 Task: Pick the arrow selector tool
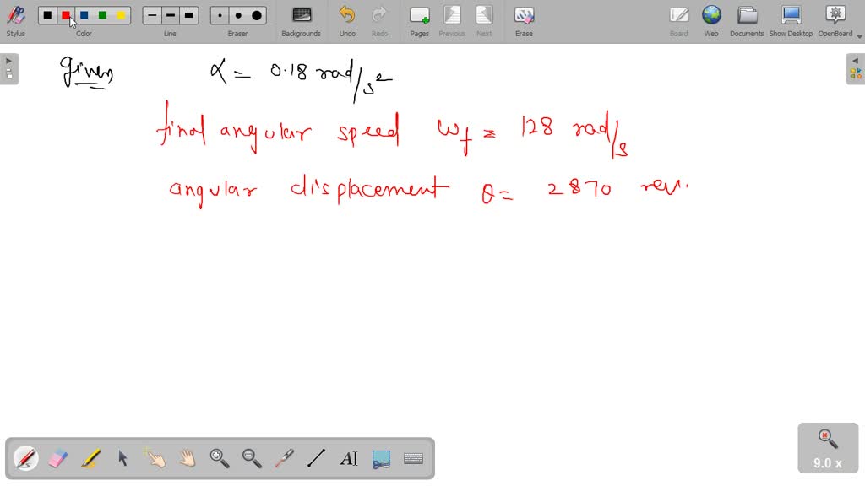[122, 458]
